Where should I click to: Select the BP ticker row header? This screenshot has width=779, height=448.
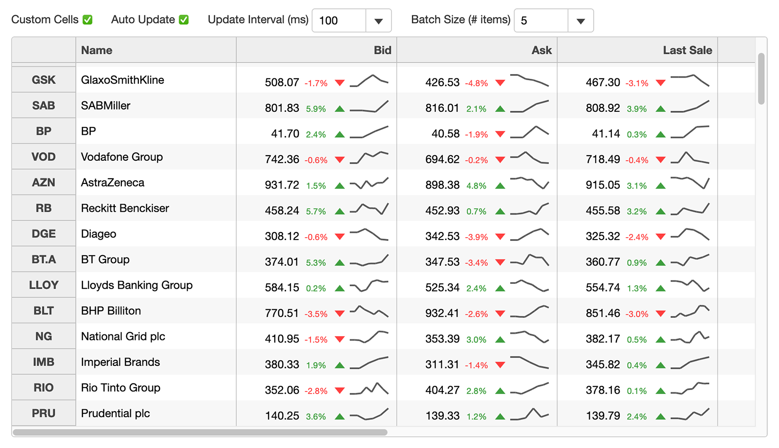pos(43,131)
